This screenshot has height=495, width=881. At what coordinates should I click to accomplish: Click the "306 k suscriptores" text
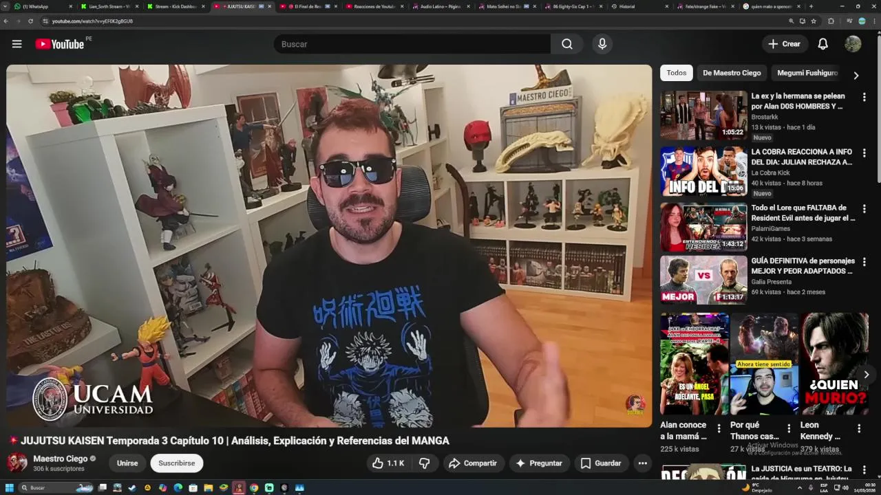click(59, 469)
